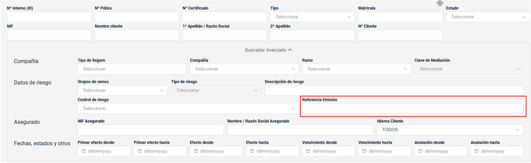Click the Referencia Emisión input field
The width and height of the screenshot is (531, 163).
coord(412,108)
